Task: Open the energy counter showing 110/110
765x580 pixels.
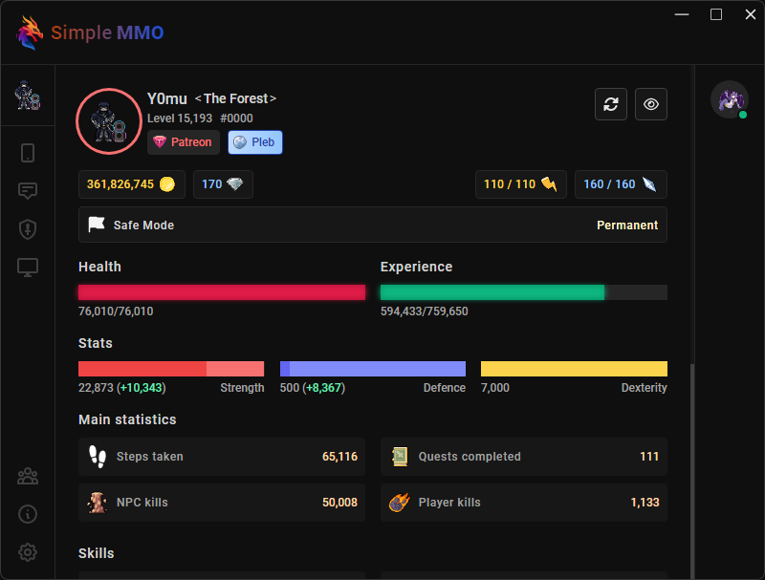Action: (520, 183)
